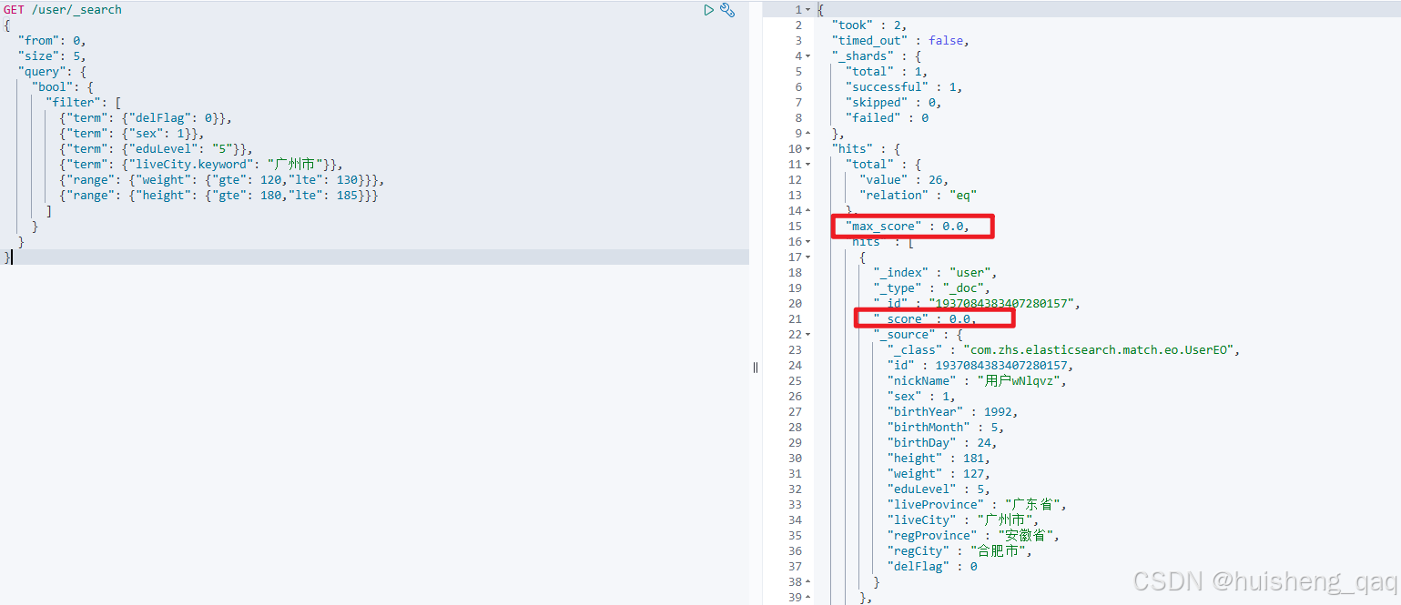Click the "timed_out" : false response line
Screen dimensions: 1401x605
[900, 41]
